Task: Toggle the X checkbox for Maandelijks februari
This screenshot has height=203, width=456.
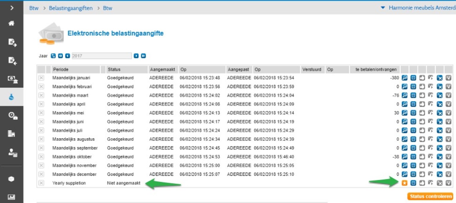Action: point(41,87)
